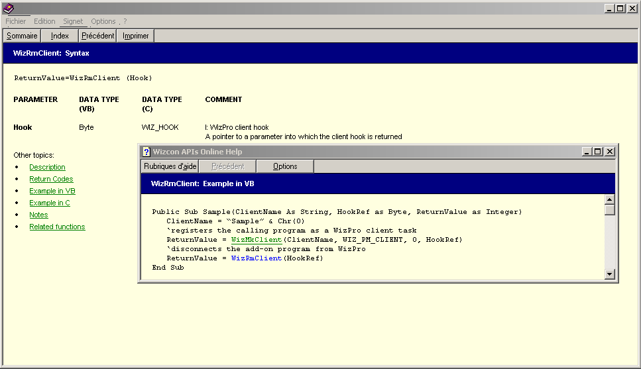Screen dimensions: 641x369
Task: Click the help book icon in main title bar
Action: (x=8, y=8)
